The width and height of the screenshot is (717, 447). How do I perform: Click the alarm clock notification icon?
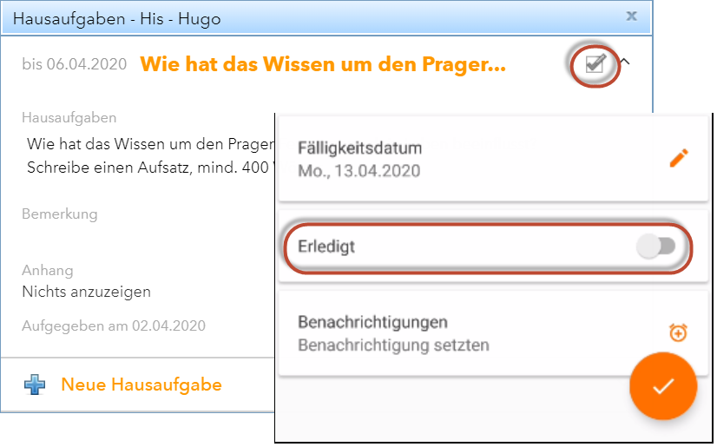pyautogui.click(x=678, y=332)
